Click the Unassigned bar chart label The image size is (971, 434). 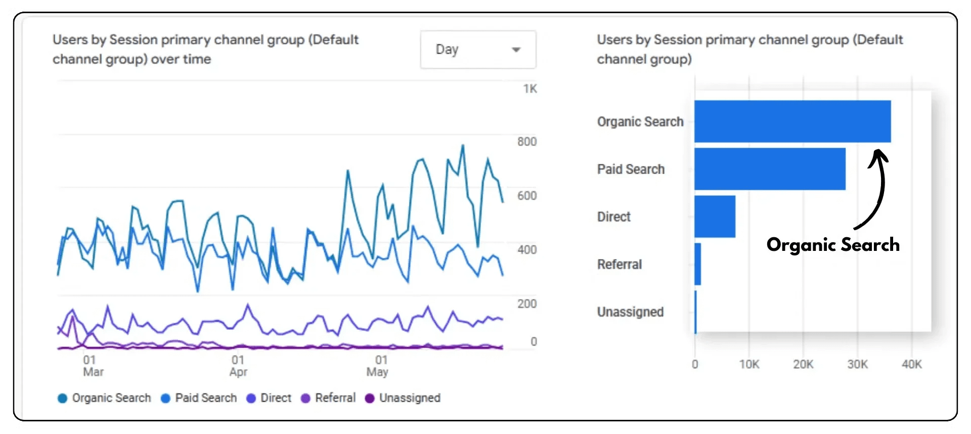coord(630,312)
